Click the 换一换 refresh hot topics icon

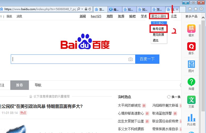click(x=169, y=97)
